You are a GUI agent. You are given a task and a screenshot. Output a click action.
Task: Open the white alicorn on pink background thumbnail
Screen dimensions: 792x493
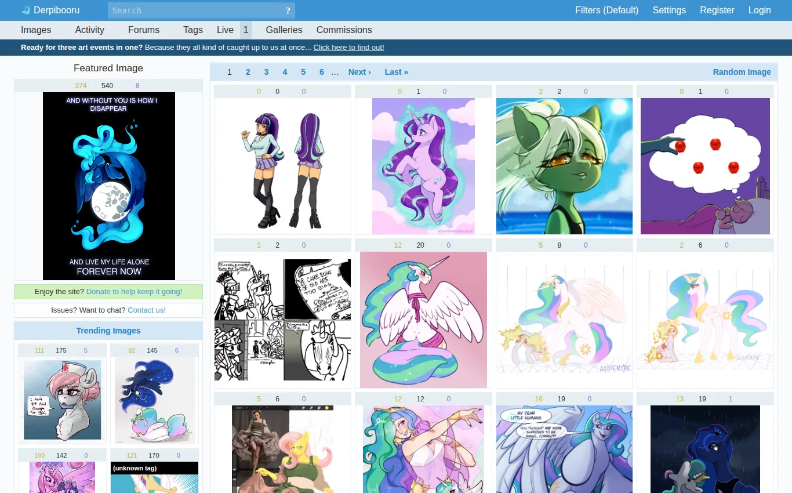pos(423,320)
